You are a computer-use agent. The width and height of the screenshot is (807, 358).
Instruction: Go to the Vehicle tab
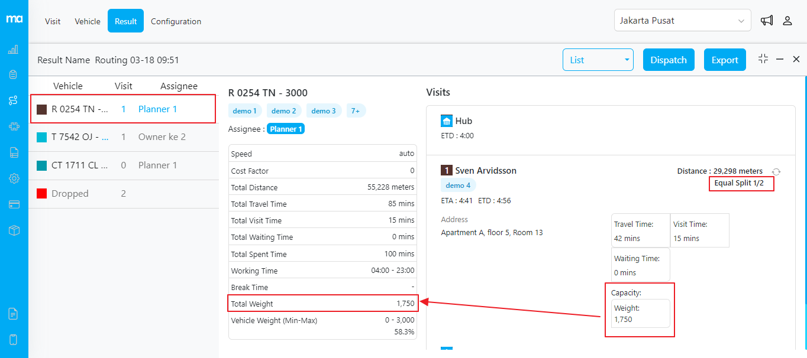pos(88,21)
